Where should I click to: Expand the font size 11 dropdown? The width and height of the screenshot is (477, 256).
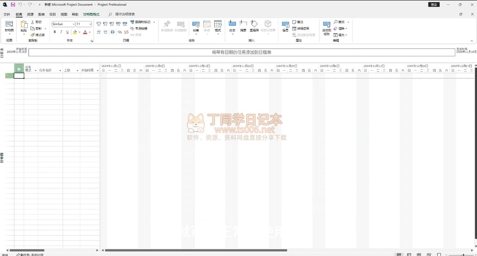(x=90, y=24)
